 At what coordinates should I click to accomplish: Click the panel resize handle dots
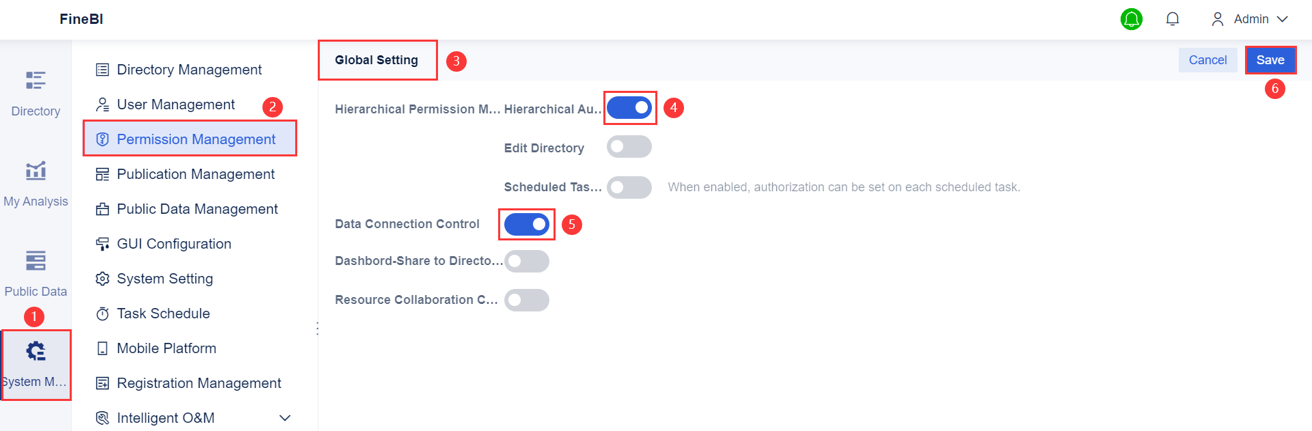(318, 329)
